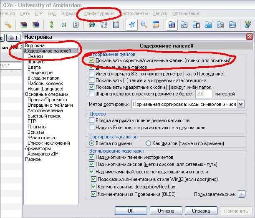255x218 pixels.
Task: Click the A-Z sort toolbar icon
Action: pos(64,25)
